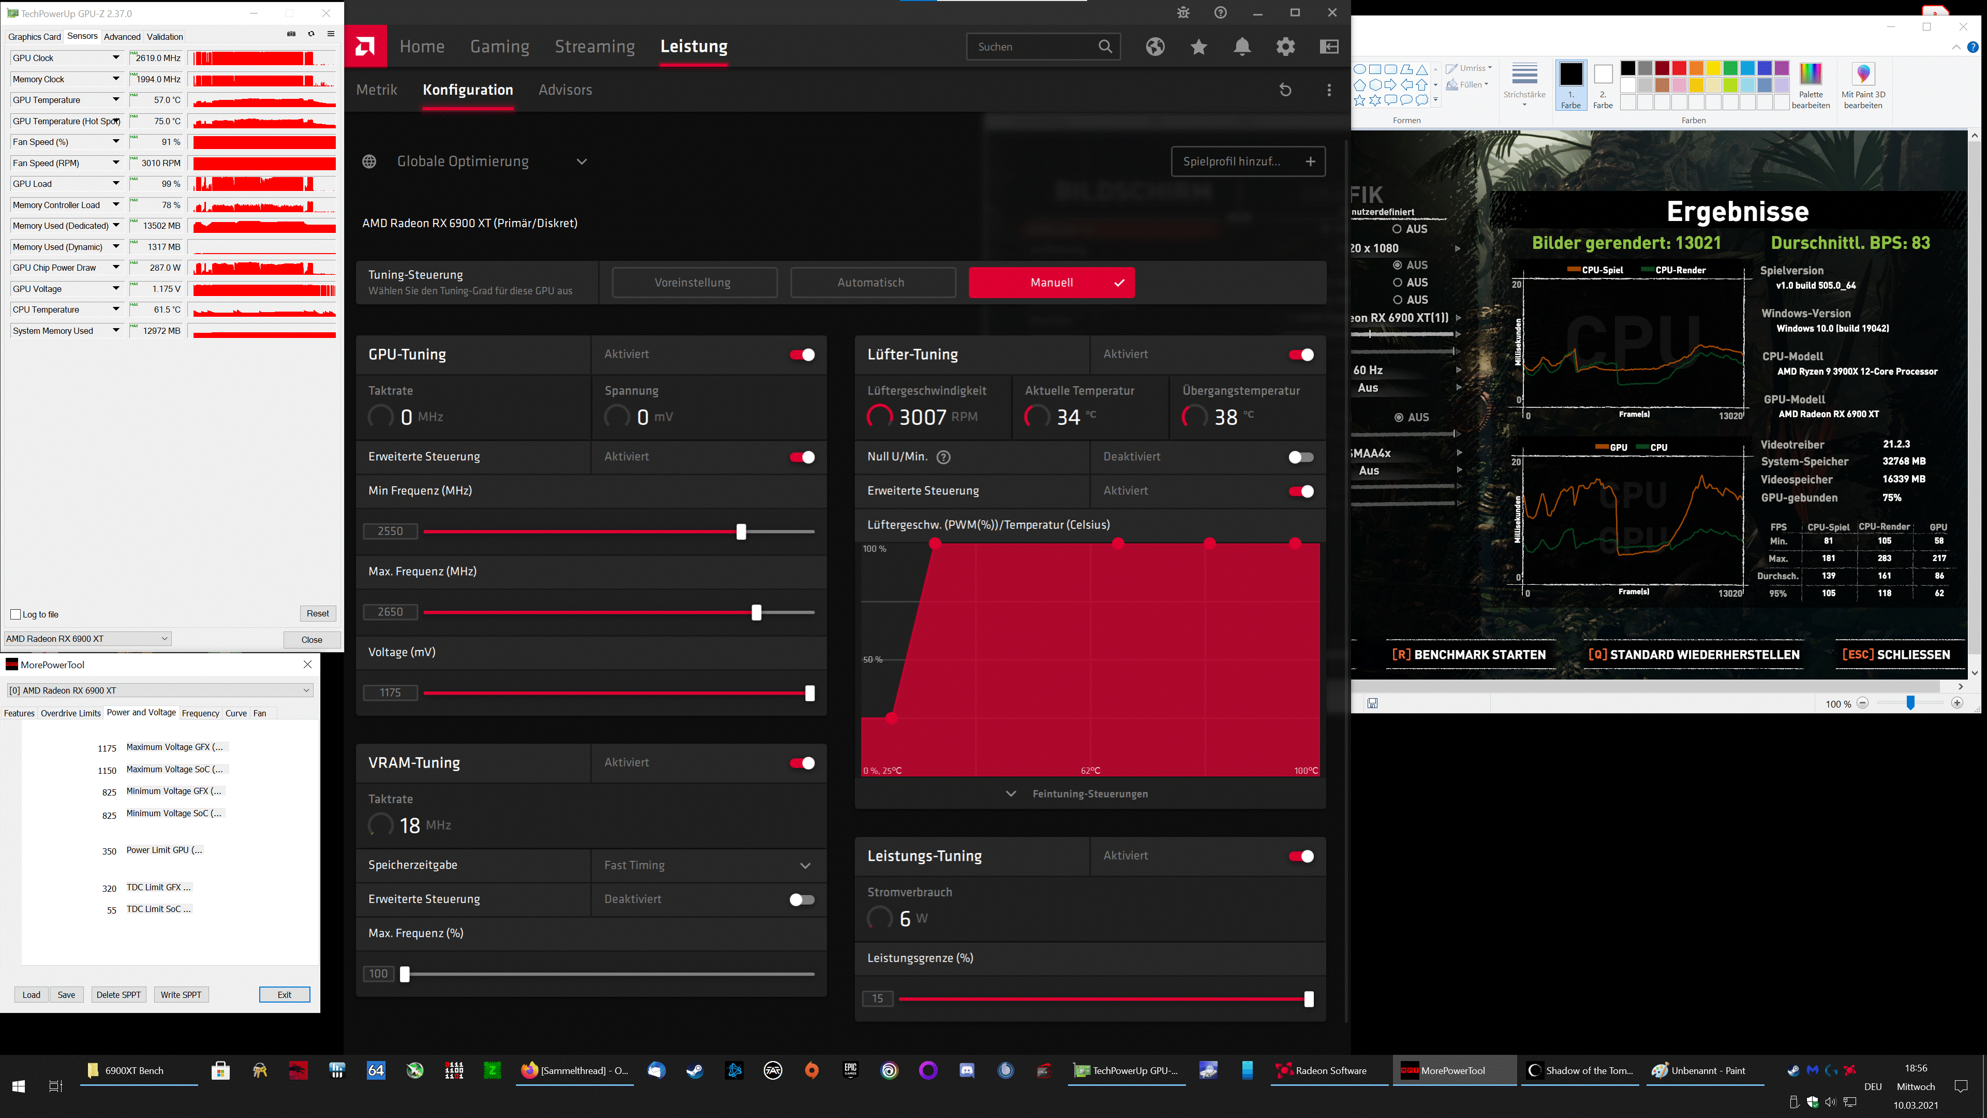Zoom in with Paint plus icon
Viewport: 1987px width, 1118px height.
1956,703
